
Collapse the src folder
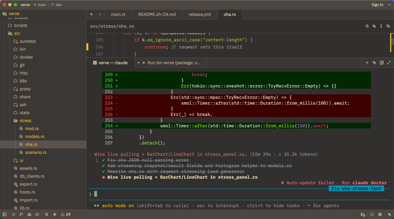coord(43,33)
